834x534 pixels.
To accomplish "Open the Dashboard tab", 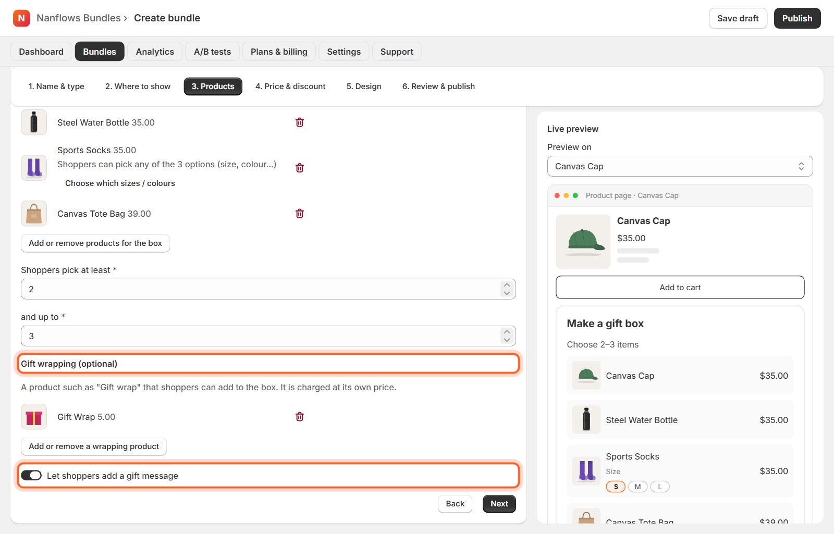I will pyautogui.click(x=41, y=52).
